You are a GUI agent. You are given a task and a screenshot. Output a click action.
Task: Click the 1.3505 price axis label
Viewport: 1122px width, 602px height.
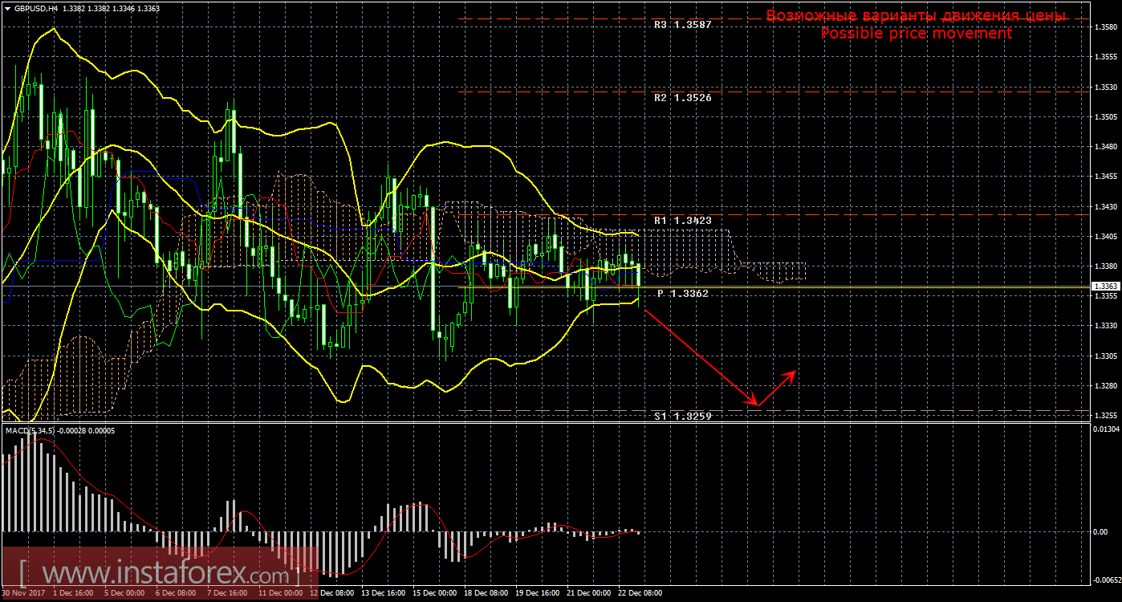coord(1105,116)
